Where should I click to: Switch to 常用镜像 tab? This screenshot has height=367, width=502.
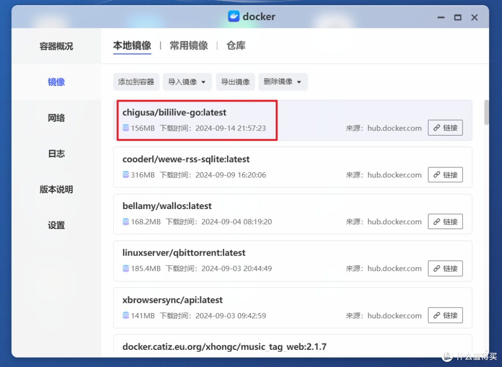coord(189,46)
